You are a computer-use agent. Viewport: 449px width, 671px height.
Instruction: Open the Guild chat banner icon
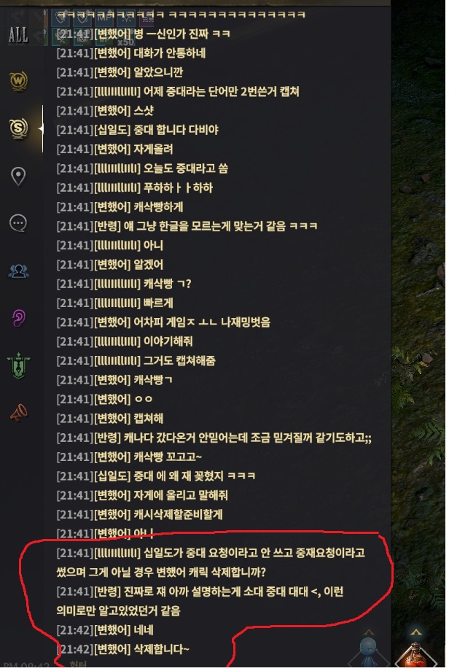pos(18,366)
